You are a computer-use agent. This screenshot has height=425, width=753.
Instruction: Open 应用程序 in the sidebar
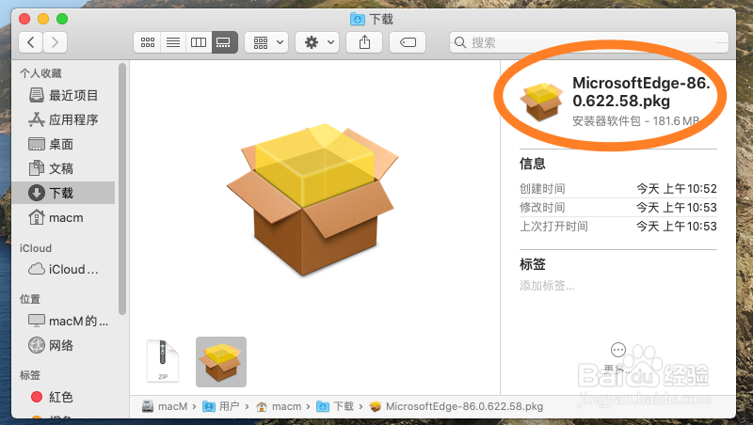click(x=63, y=119)
